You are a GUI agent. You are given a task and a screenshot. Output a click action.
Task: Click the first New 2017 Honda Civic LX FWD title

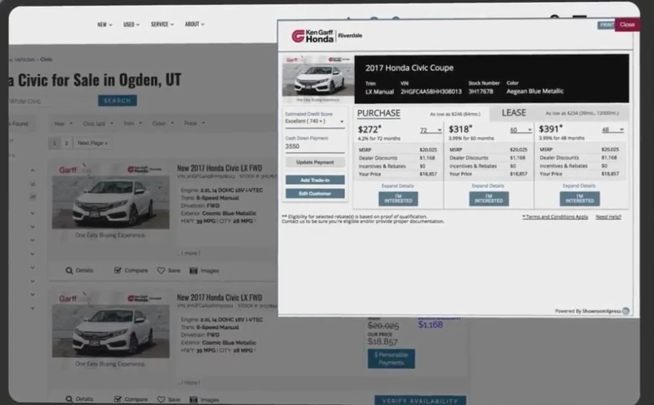[x=220, y=168]
